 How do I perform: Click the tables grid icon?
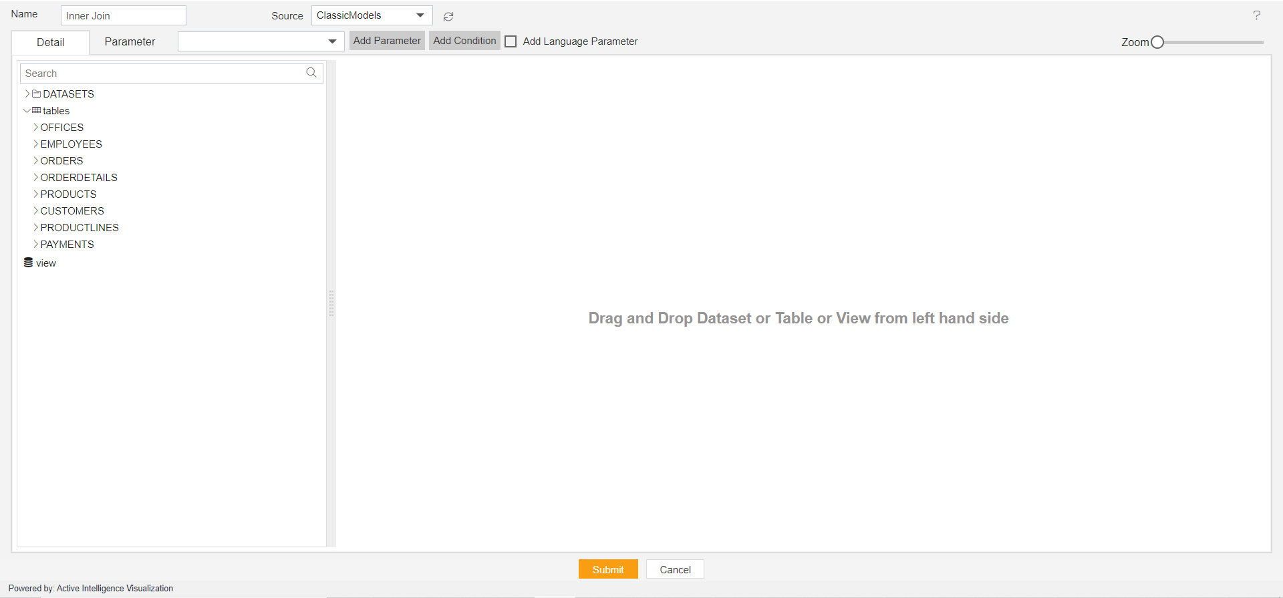pyautogui.click(x=37, y=110)
